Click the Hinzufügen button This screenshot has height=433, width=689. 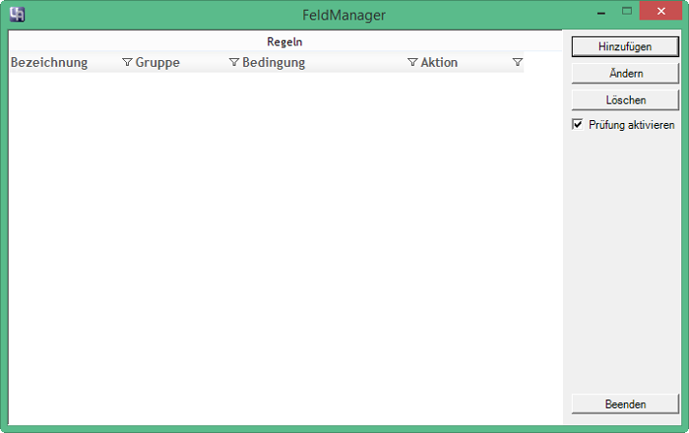pyautogui.click(x=625, y=46)
